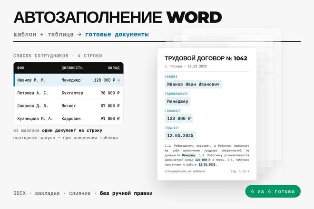Click the arrow icon before 'готовые документы'
Image resolution: width=314 pixels, height=209 pixels.
[79, 34]
